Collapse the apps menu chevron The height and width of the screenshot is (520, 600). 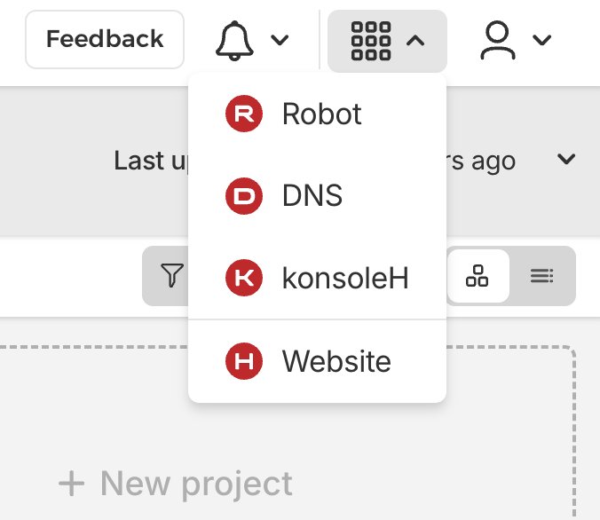(416, 40)
